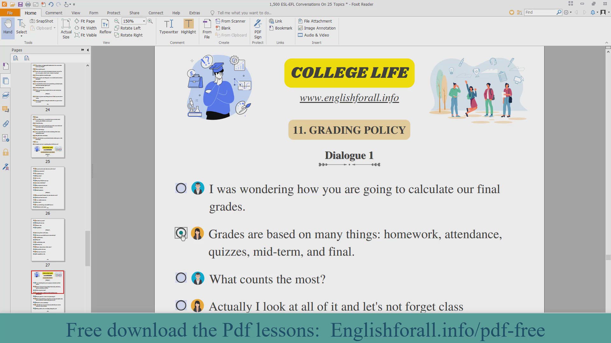Click the Bookmark button
Viewport: 611px width, 343px height.
[280, 28]
